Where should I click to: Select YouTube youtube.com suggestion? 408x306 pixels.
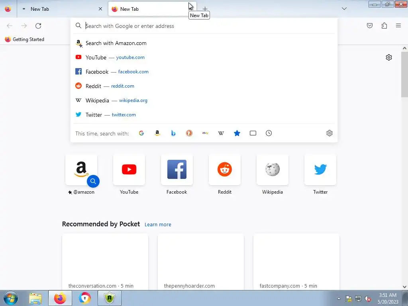pyautogui.click(x=204, y=57)
